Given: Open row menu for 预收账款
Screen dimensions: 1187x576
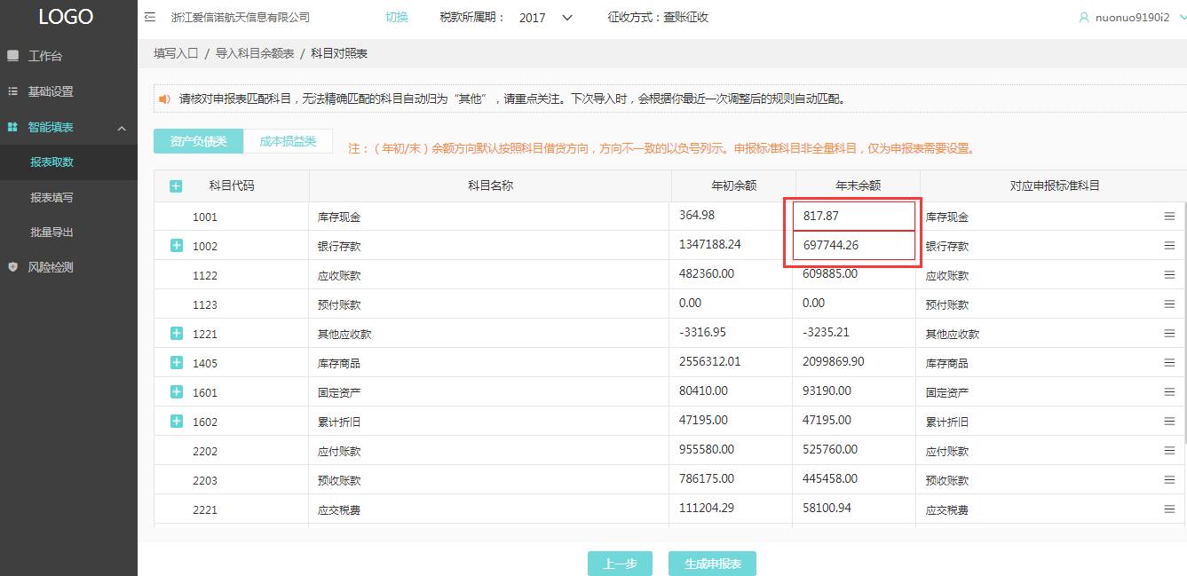Looking at the screenshot, I should pos(1169,479).
